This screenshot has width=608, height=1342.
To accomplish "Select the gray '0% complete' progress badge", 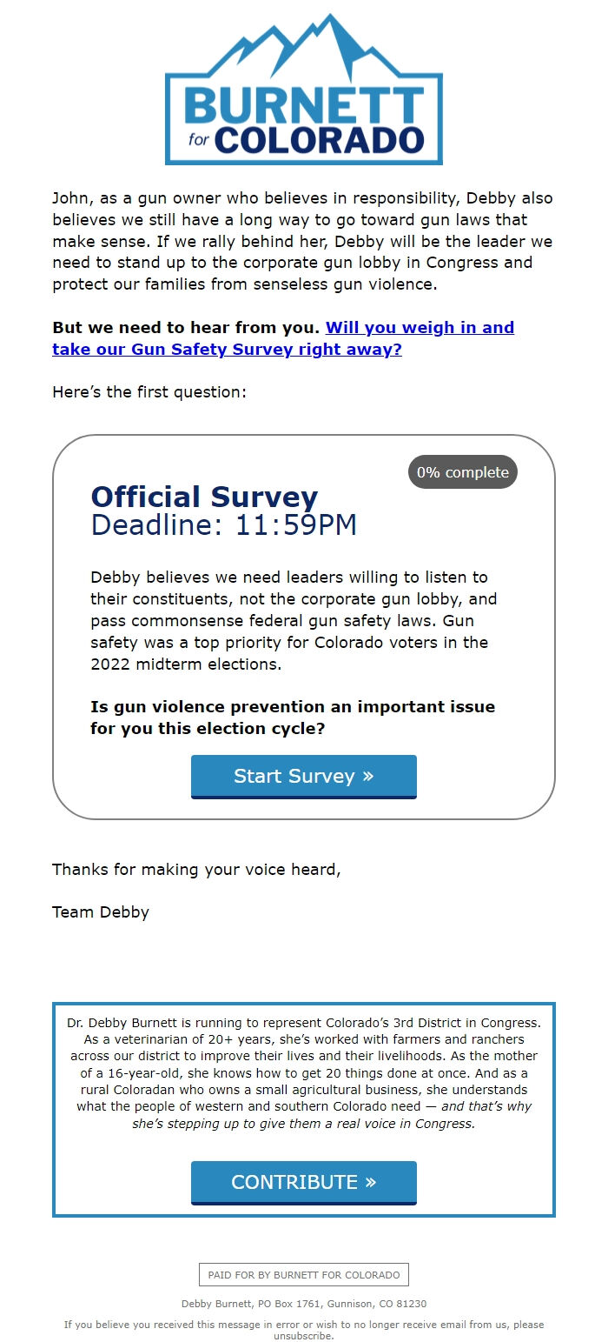I will (x=462, y=472).
